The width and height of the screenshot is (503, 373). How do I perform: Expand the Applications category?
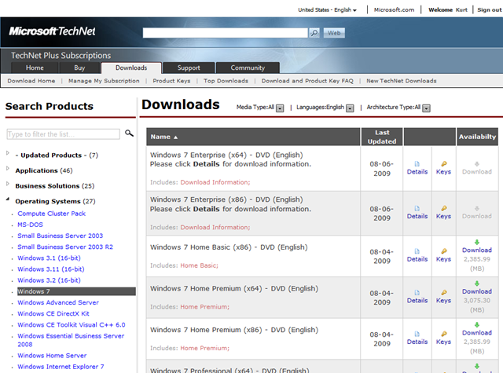(9, 170)
